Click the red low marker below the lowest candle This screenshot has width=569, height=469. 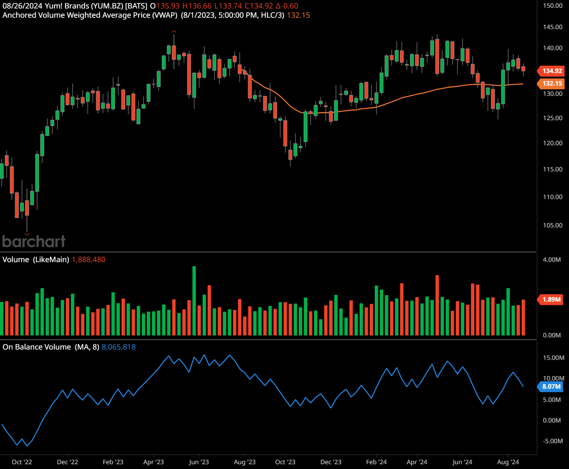click(x=27, y=234)
